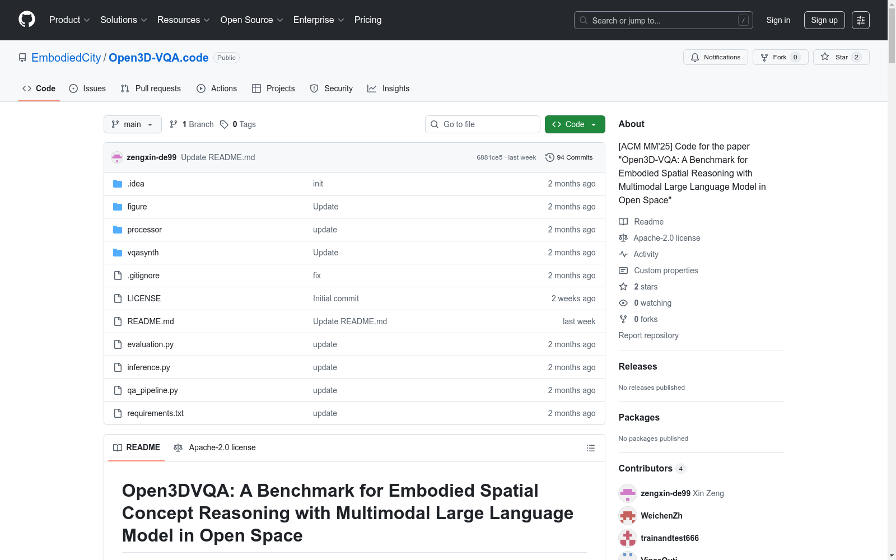The height and width of the screenshot is (560, 896).
Task: Click the trainandtest666 contributor avatar
Action: pos(628,538)
